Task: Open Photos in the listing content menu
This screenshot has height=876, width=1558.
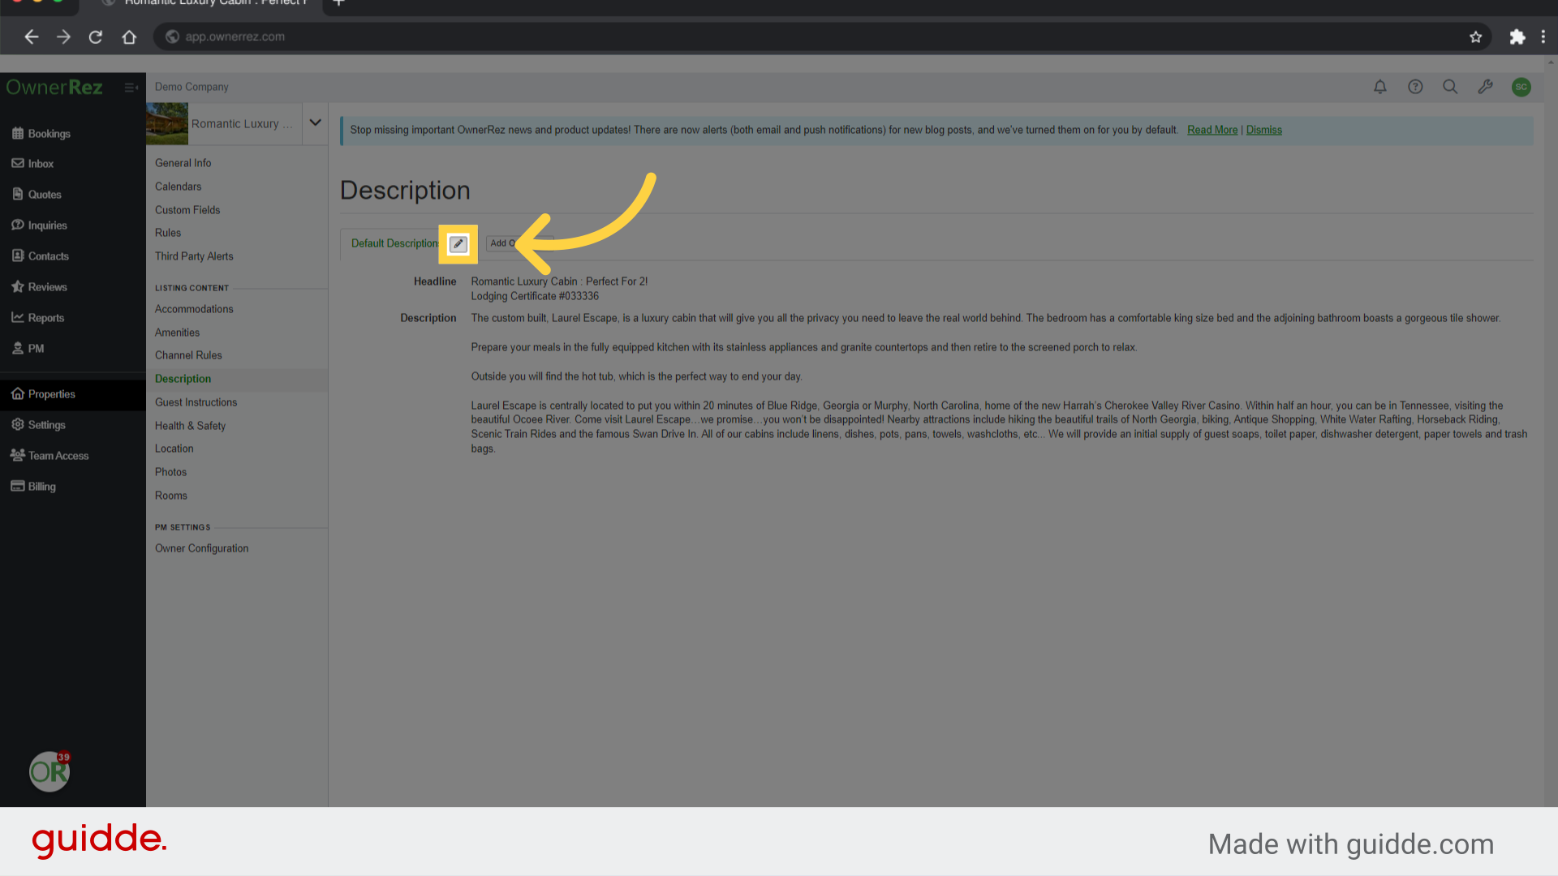Action: 170,472
